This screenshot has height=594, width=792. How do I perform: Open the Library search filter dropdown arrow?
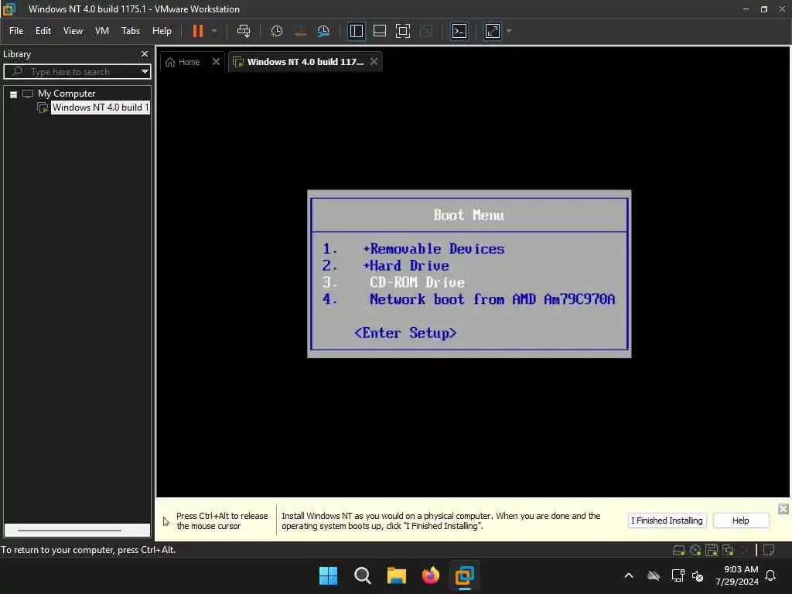pos(145,72)
